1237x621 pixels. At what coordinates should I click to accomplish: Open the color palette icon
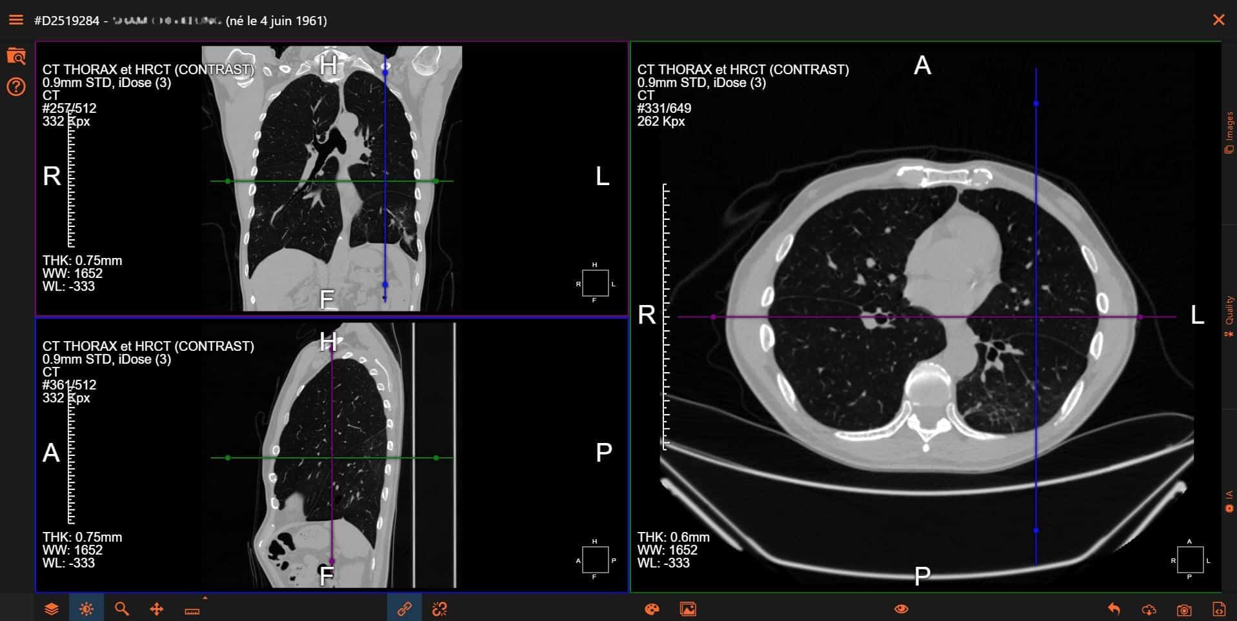tap(652, 609)
